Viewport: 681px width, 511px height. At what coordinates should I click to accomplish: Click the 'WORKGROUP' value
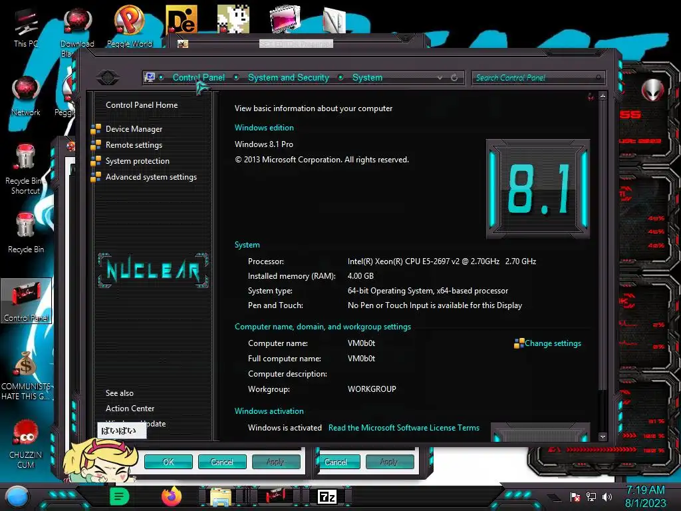[x=372, y=389]
